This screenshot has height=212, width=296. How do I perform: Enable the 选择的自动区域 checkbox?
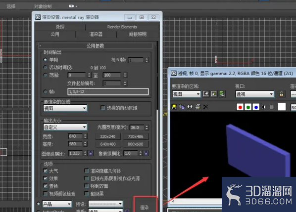(x=102, y=108)
